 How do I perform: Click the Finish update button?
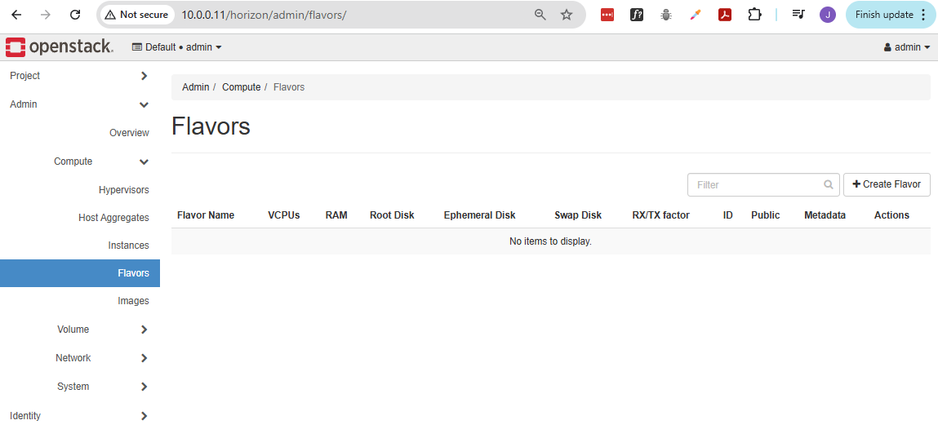point(890,15)
